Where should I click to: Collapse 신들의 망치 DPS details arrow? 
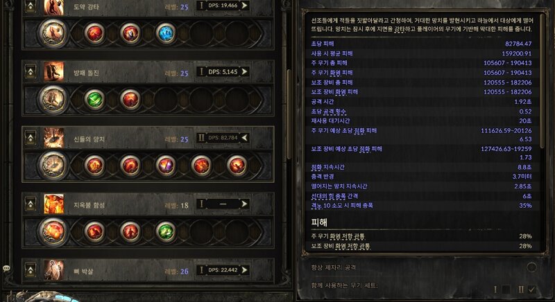coord(245,137)
